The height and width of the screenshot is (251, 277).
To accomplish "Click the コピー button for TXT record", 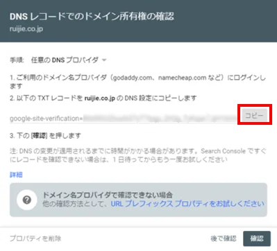I will 254,115.
